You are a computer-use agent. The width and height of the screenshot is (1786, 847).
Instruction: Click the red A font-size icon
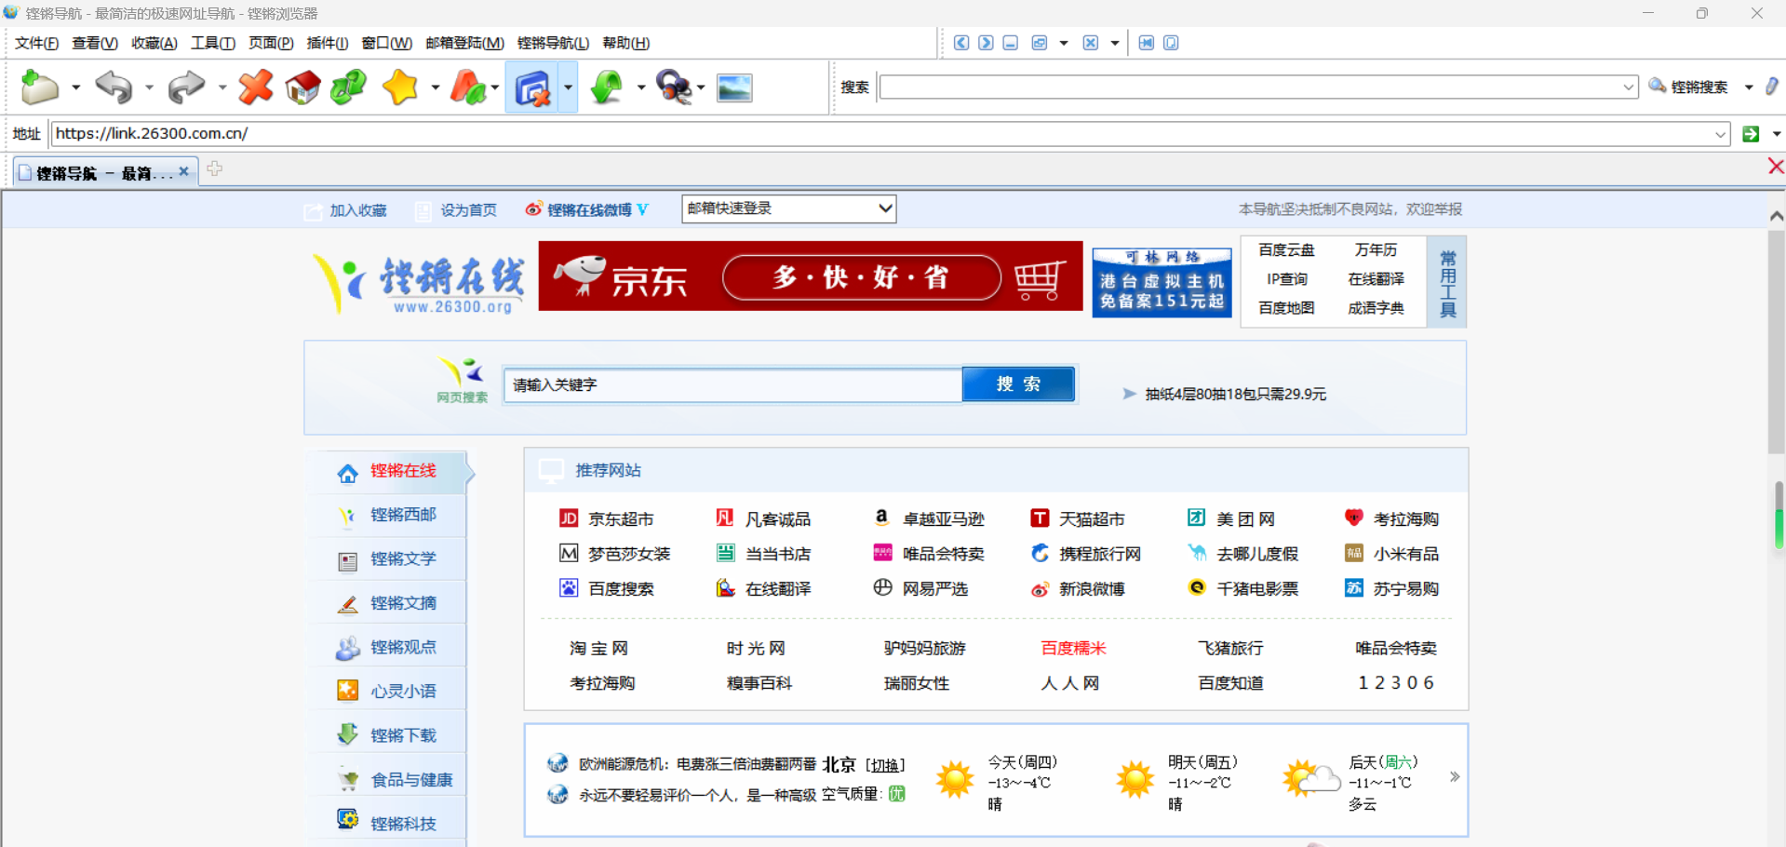tap(467, 87)
